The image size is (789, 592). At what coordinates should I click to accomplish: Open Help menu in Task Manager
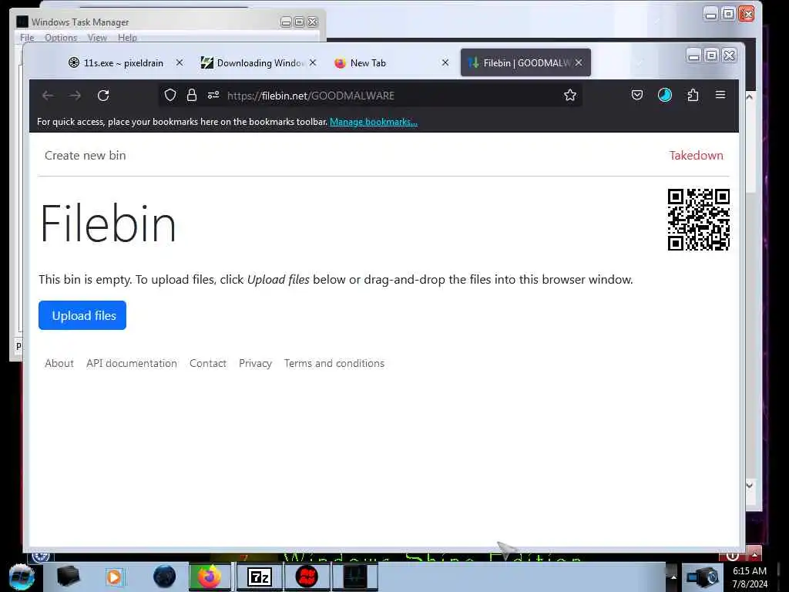127,38
